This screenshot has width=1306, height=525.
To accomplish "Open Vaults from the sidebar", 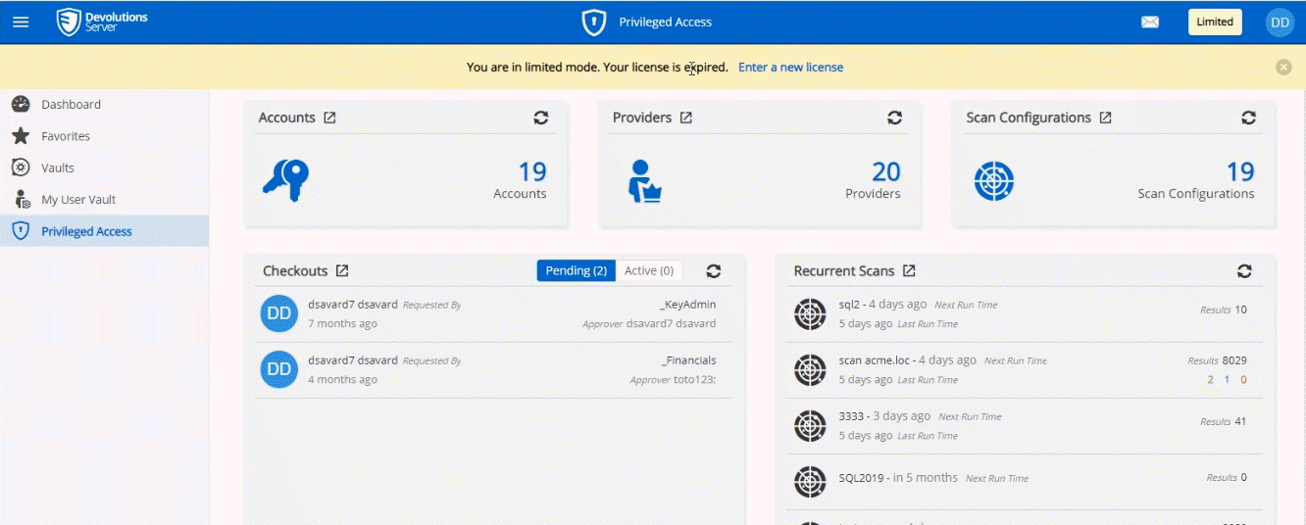I will 58,168.
